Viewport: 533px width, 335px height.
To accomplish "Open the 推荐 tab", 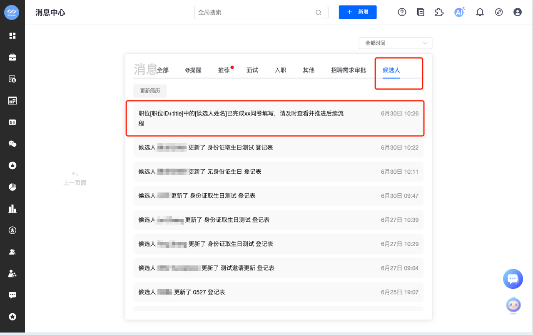I will 224,70.
